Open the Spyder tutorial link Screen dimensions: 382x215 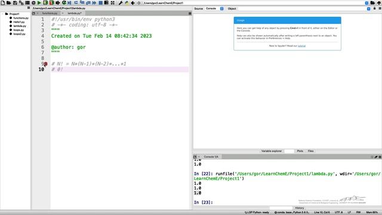(301, 46)
